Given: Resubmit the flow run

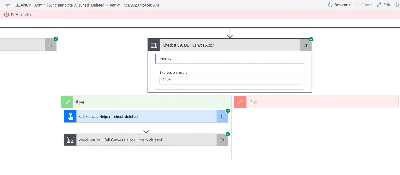Looking at the screenshot, I should coord(339,5).
